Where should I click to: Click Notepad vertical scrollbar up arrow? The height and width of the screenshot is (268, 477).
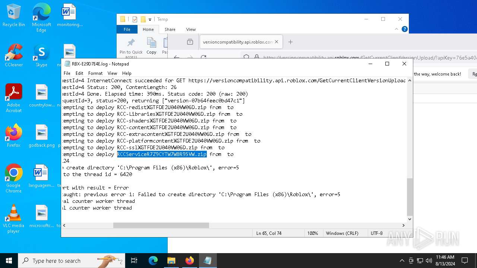point(410,81)
